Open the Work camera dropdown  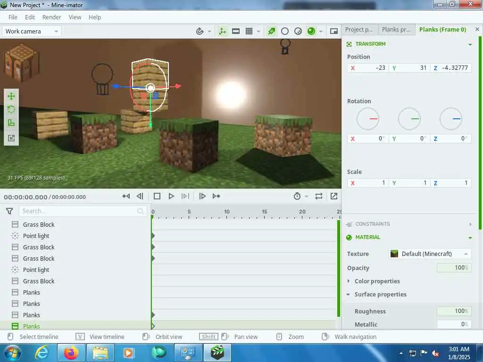[x=32, y=31]
